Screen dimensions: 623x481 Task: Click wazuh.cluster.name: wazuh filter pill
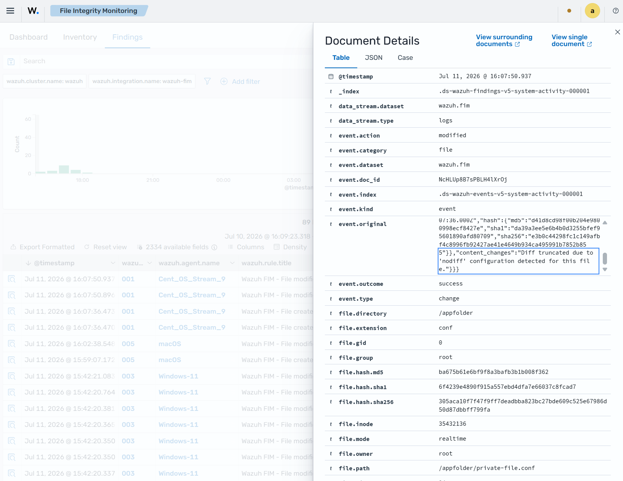pos(45,81)
